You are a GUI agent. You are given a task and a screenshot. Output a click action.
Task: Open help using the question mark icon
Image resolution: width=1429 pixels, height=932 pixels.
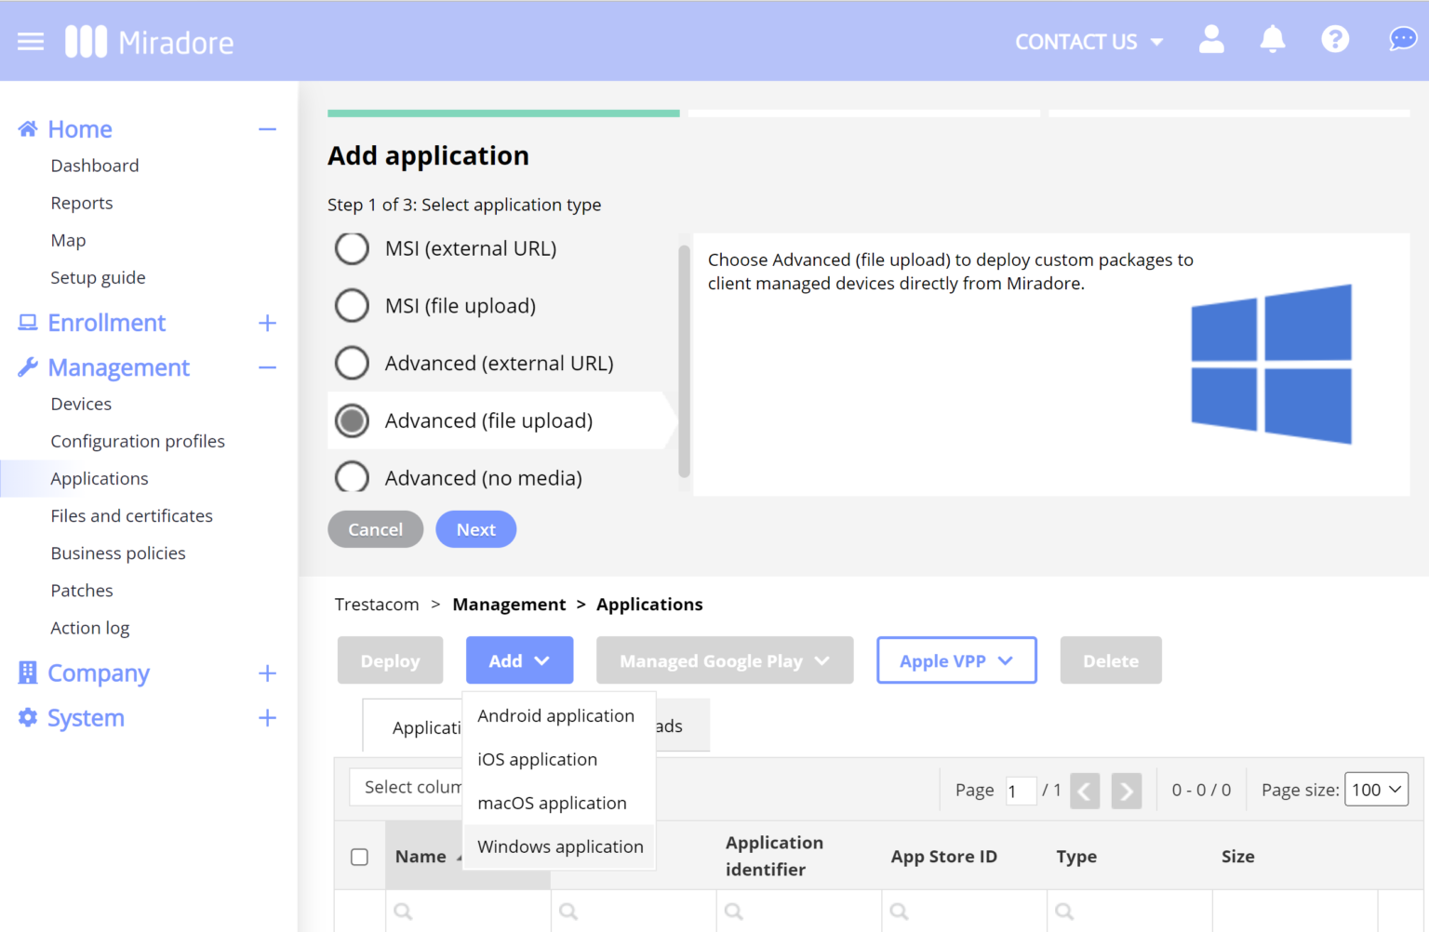tap(1335, 39)
